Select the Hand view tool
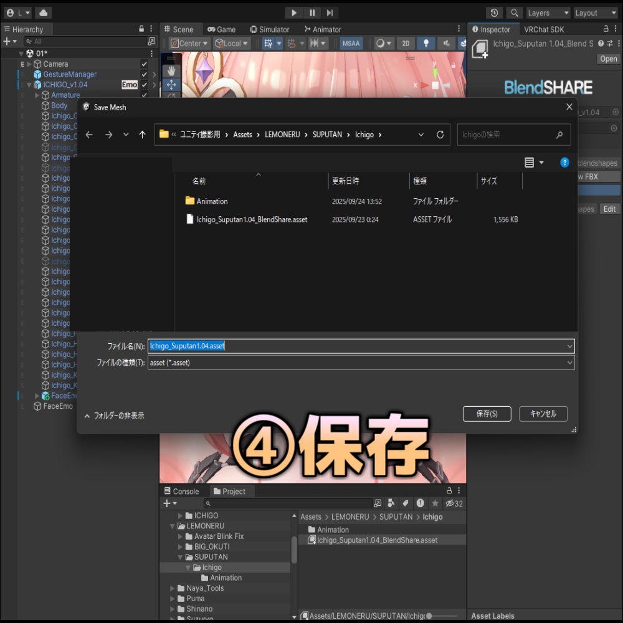The width and height of the screenshot is (623, 623). 171,71
